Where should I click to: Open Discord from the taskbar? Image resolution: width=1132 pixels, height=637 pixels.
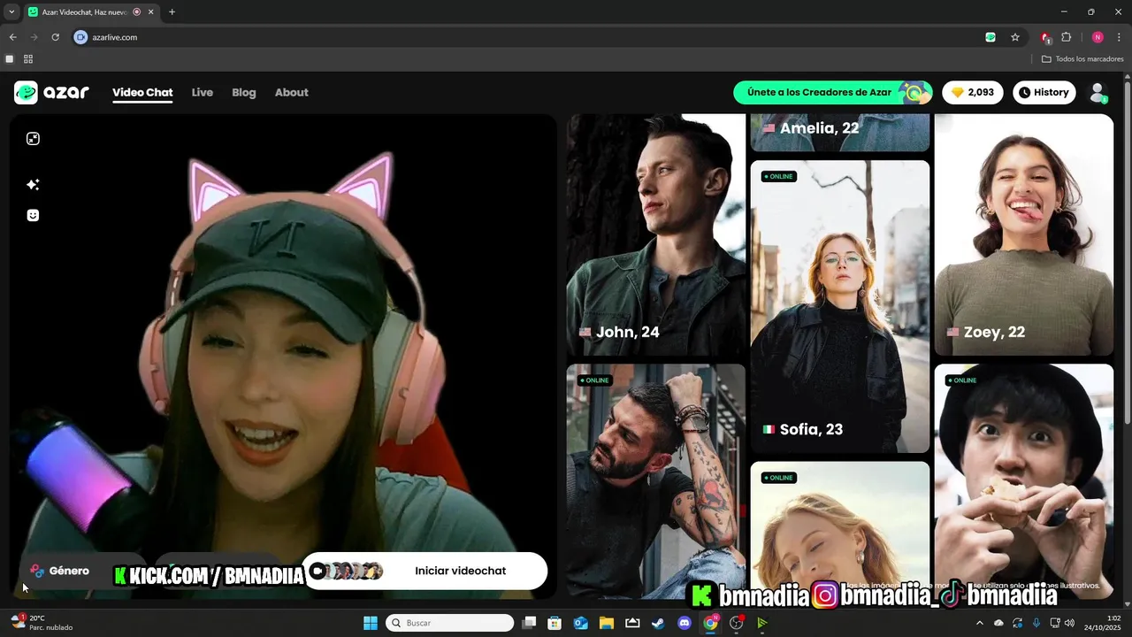tap(684, 623)
